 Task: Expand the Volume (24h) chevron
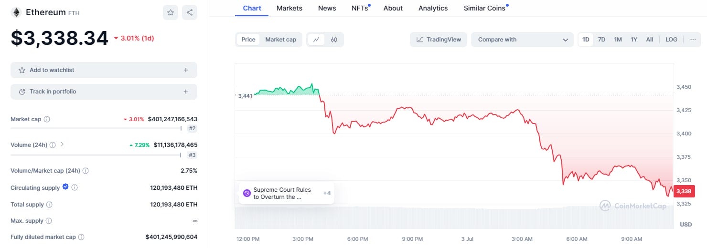coord(62,144)
